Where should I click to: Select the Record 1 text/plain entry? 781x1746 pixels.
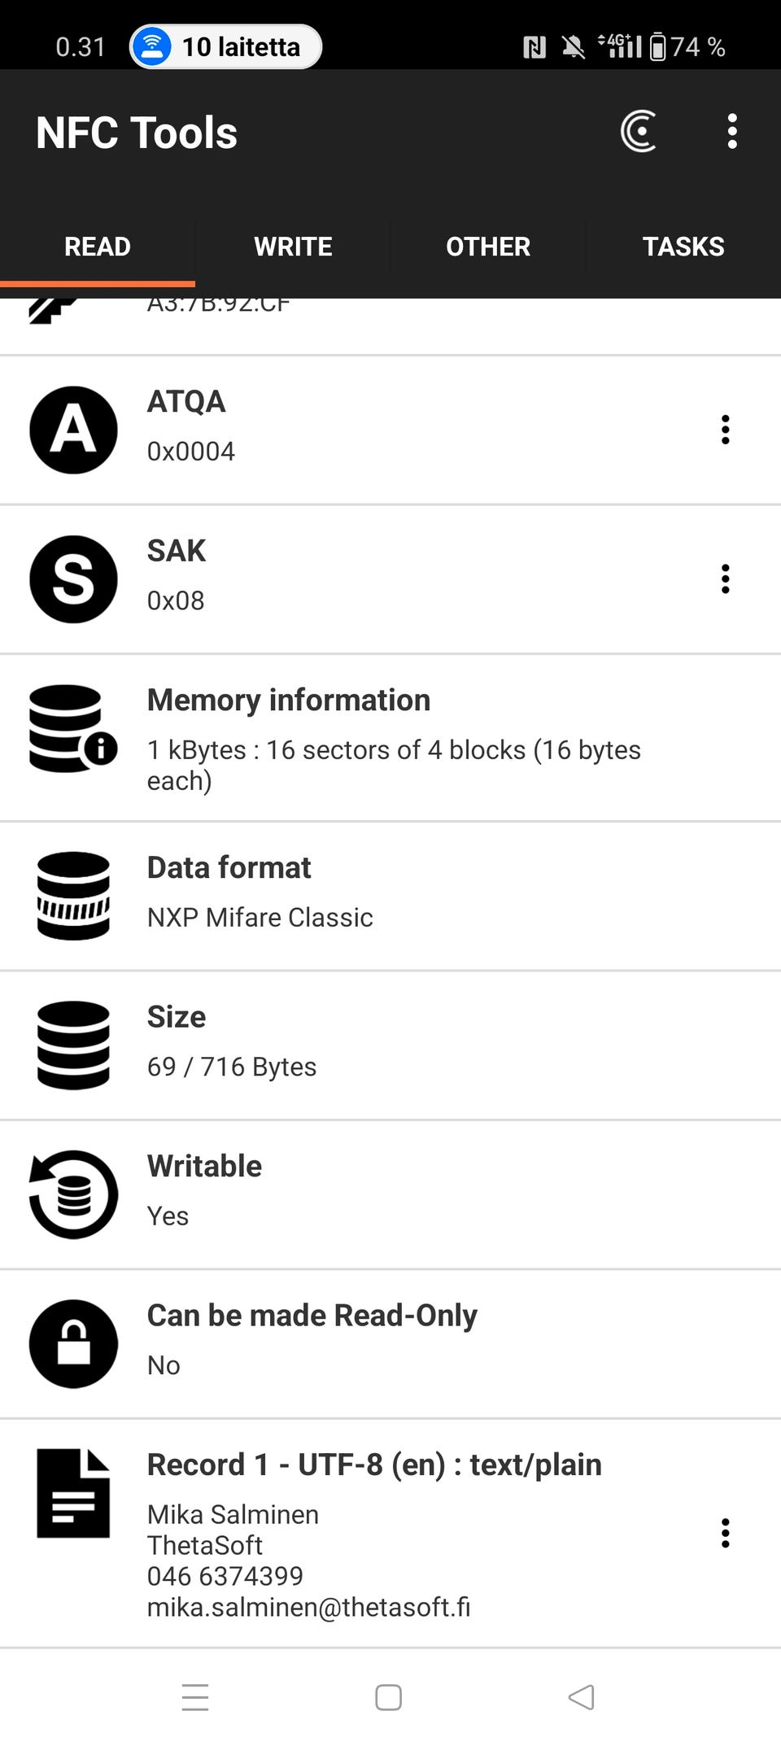(374, 1534)
